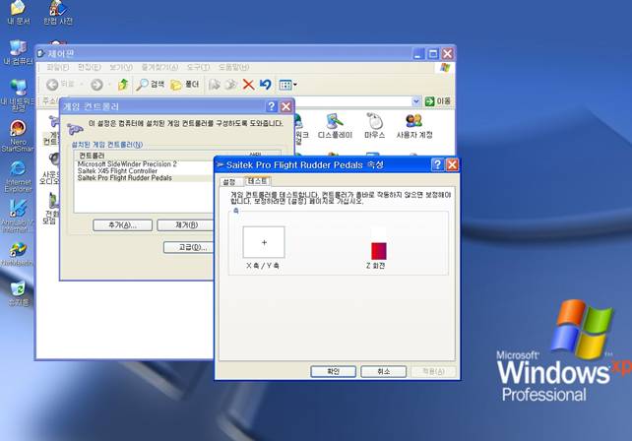632x441 pixels.
Task: Select the 휴지통 recycle bin icon
Action: (x=18, y=294)
